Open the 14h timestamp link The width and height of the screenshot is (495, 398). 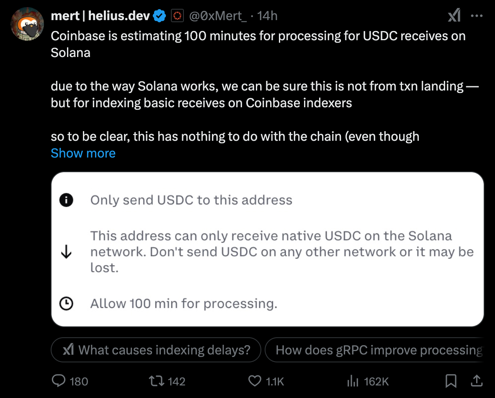pos(267,16)
